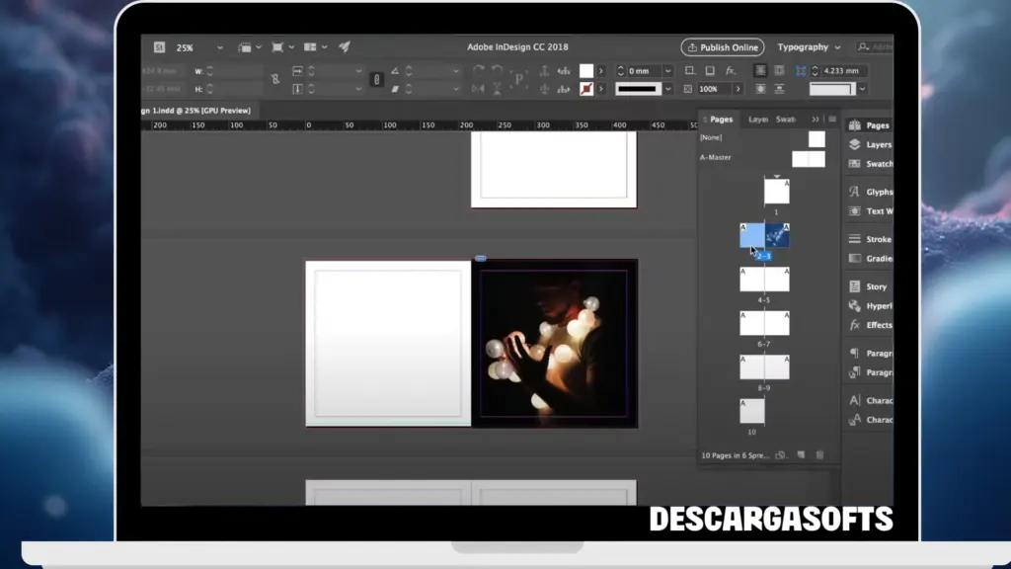Switch to the Layers tab
Image resolution: width=1011 pixels, height=569 pixels.
tap(757, 119)
